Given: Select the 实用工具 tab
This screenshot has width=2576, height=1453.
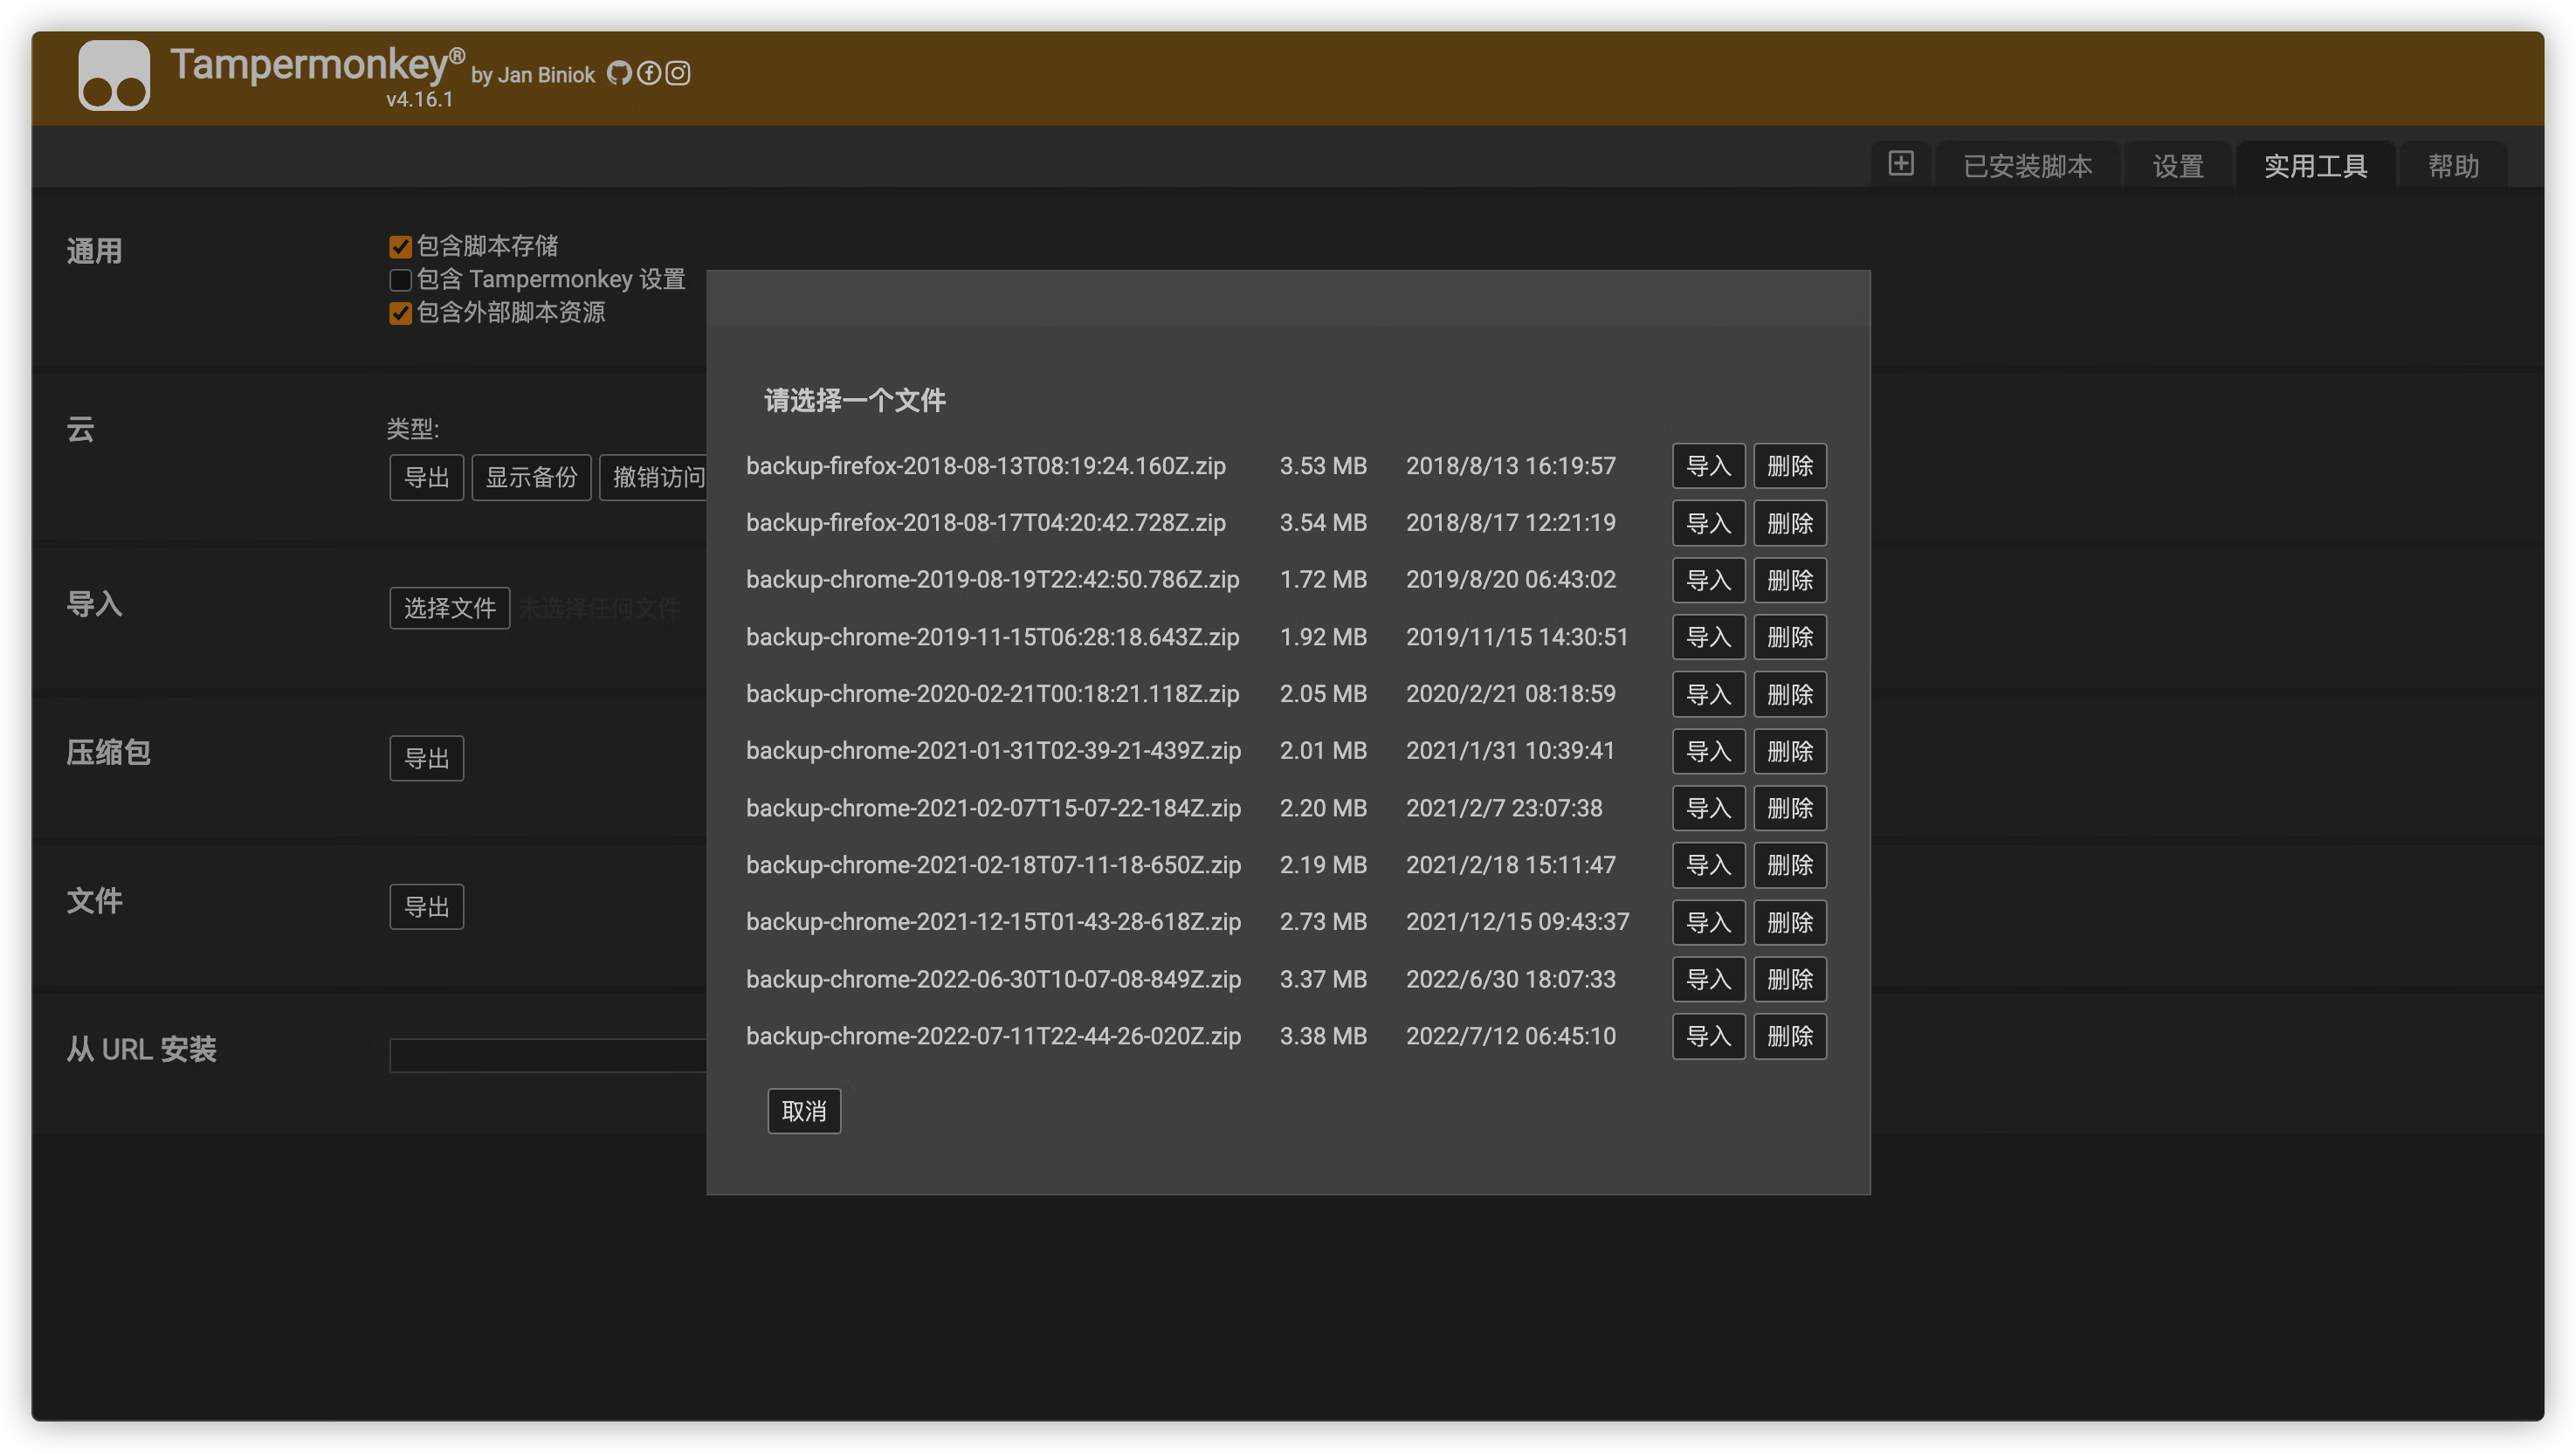Looking at the screenshot, I should click(x=2315, y=165).
